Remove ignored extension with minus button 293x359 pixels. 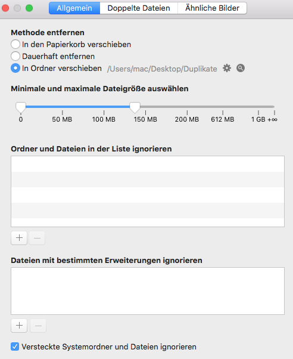38,326
